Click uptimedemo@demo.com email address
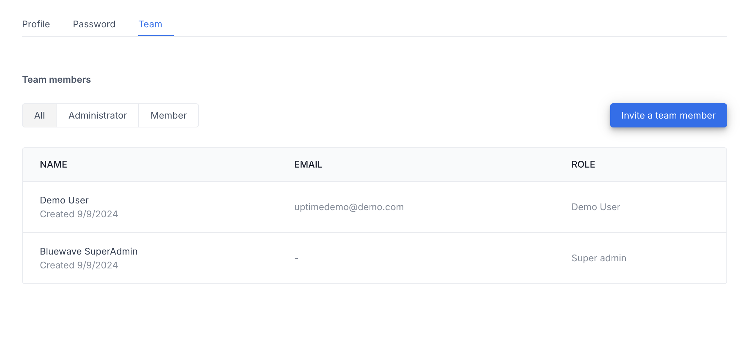The height and width of the screenshot is (360, 747). tap(349, 207)
